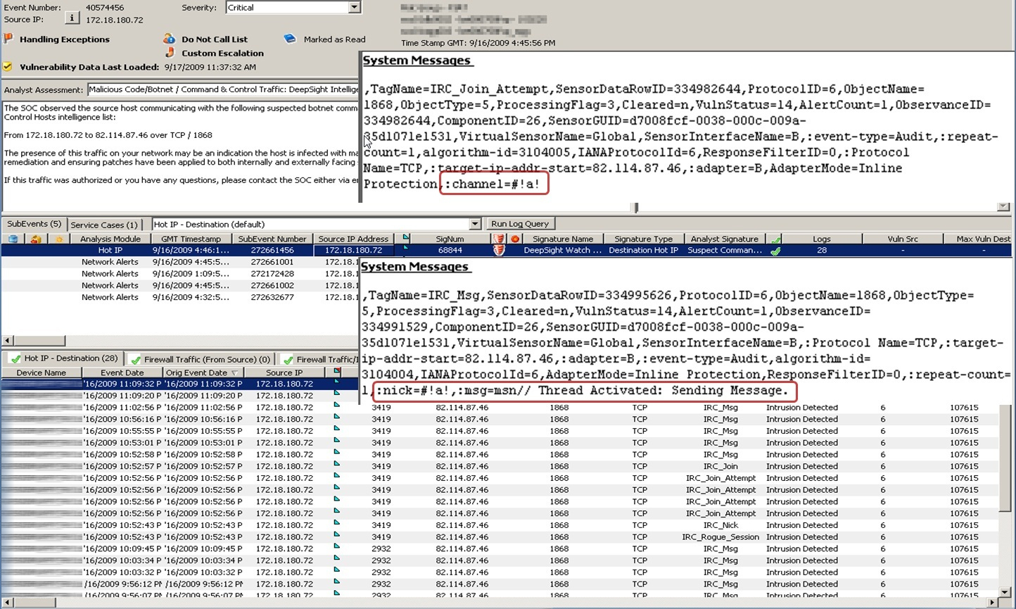Click the Vulnerability Data Last Loaded shield icon

8,67
